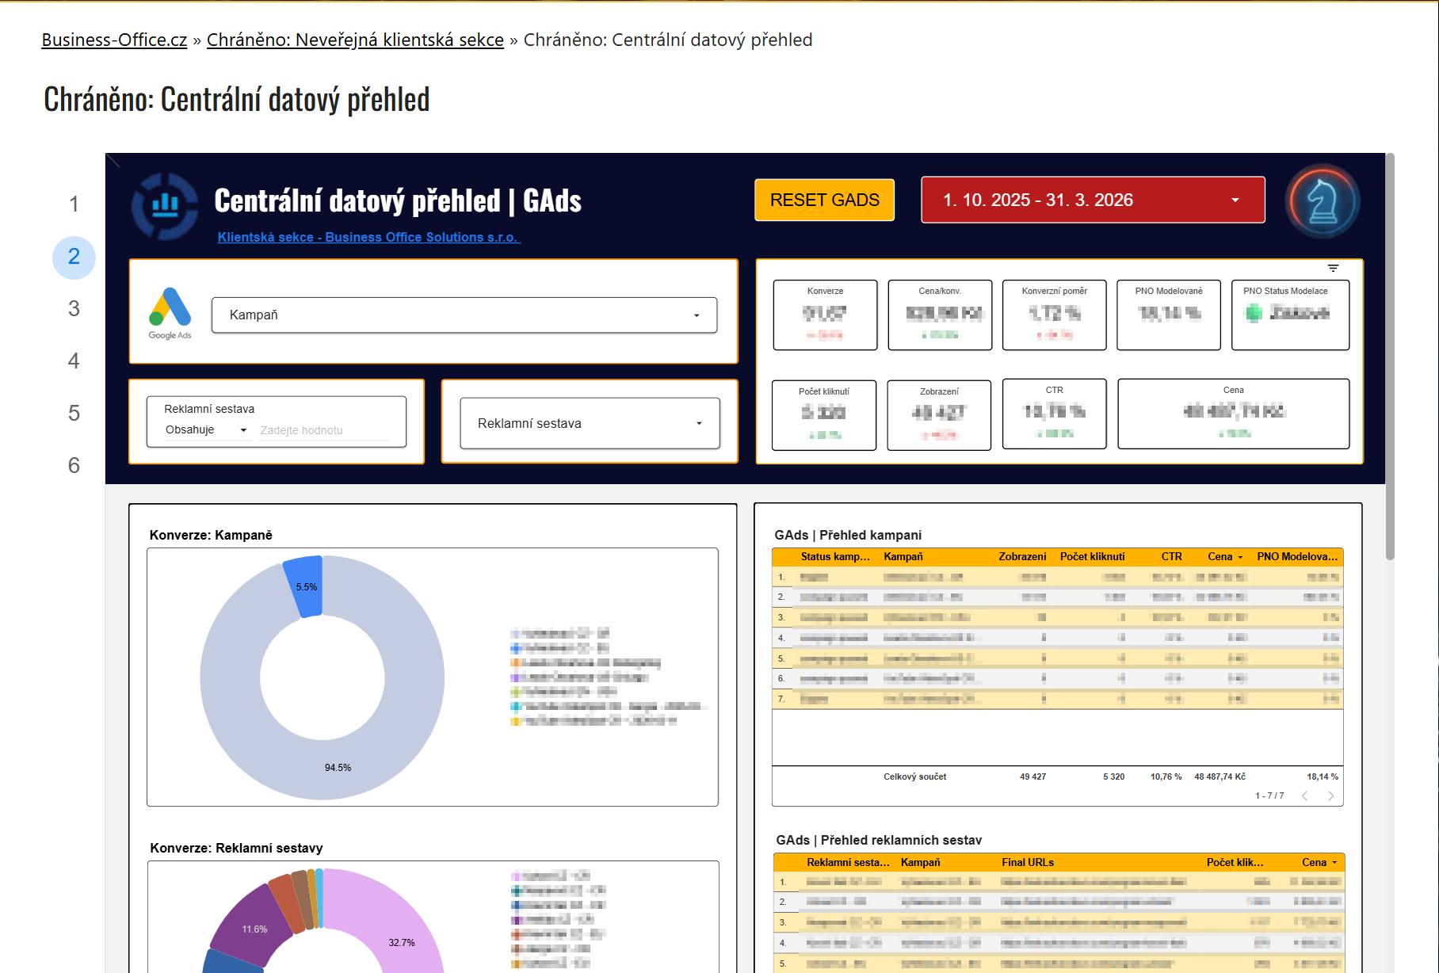Follow the Business-Office.cz breadcrumb link

(114, 40)
